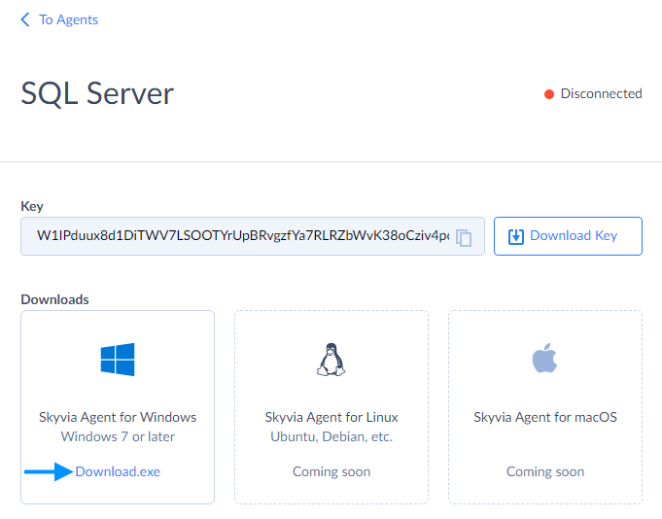Image resolution: width=662 pixels, height=519 pixels.
Task: Click the Apple macOS logo icon
Action: [544, 359]
